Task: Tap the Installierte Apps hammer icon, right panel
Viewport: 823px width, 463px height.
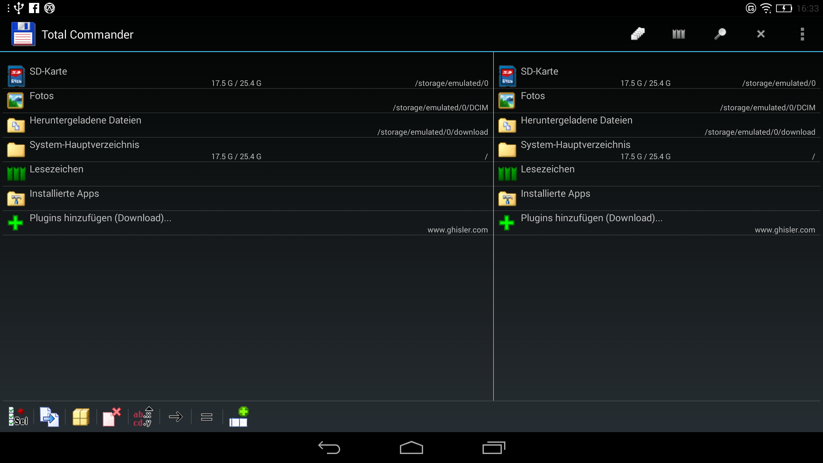Action: click(507, 198)
